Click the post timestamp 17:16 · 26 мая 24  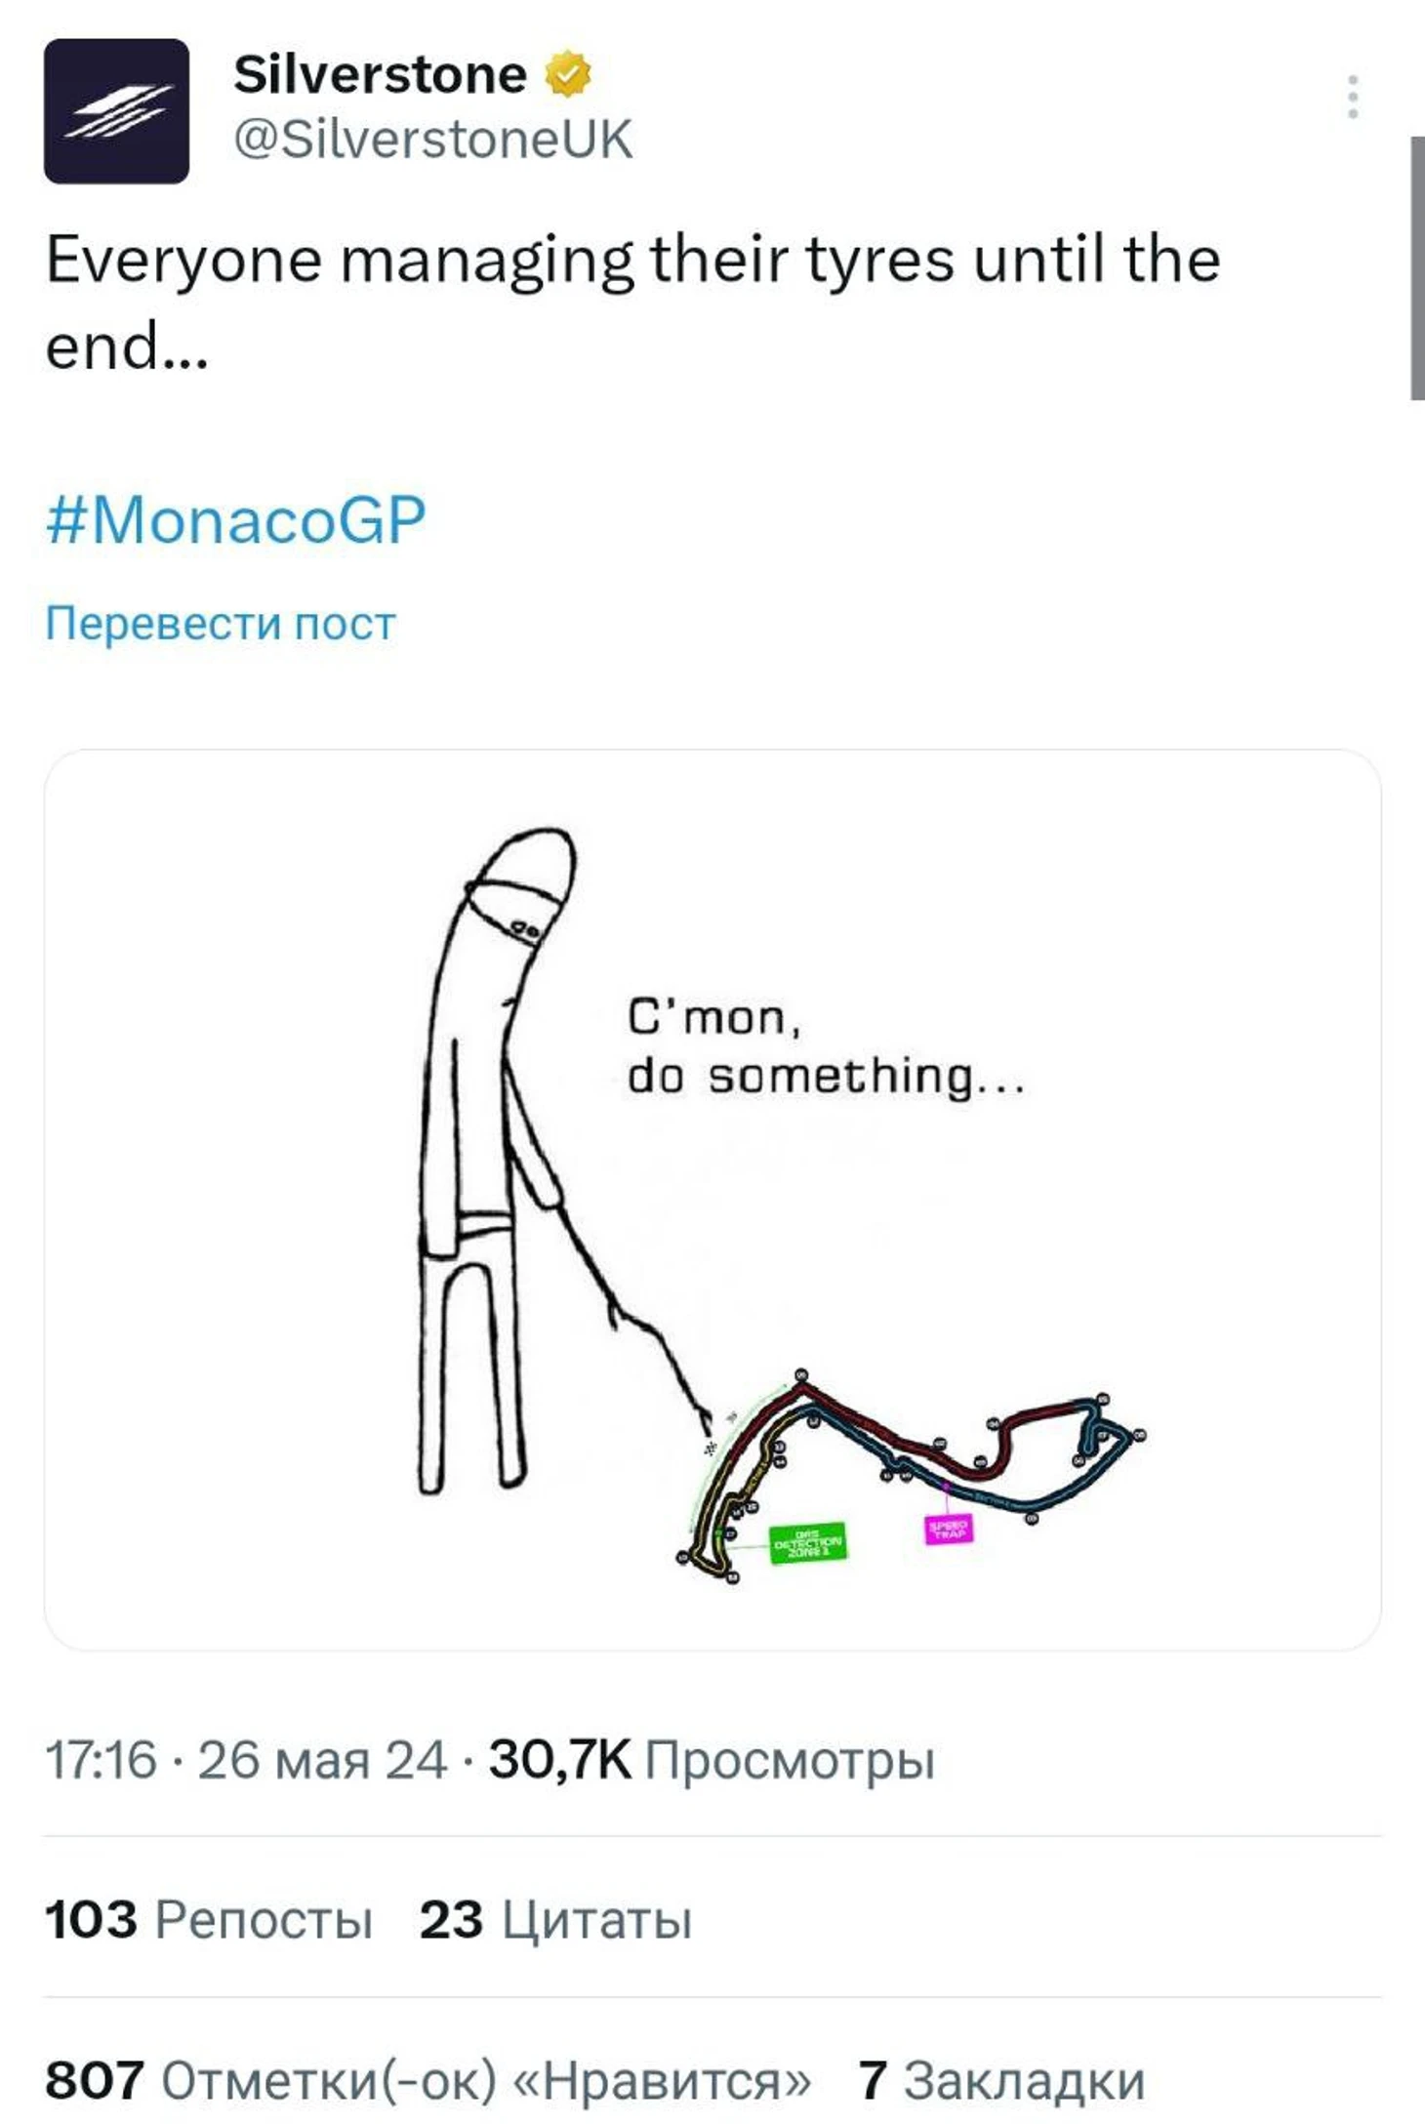pyautogui.click(x=246, y=1759)
